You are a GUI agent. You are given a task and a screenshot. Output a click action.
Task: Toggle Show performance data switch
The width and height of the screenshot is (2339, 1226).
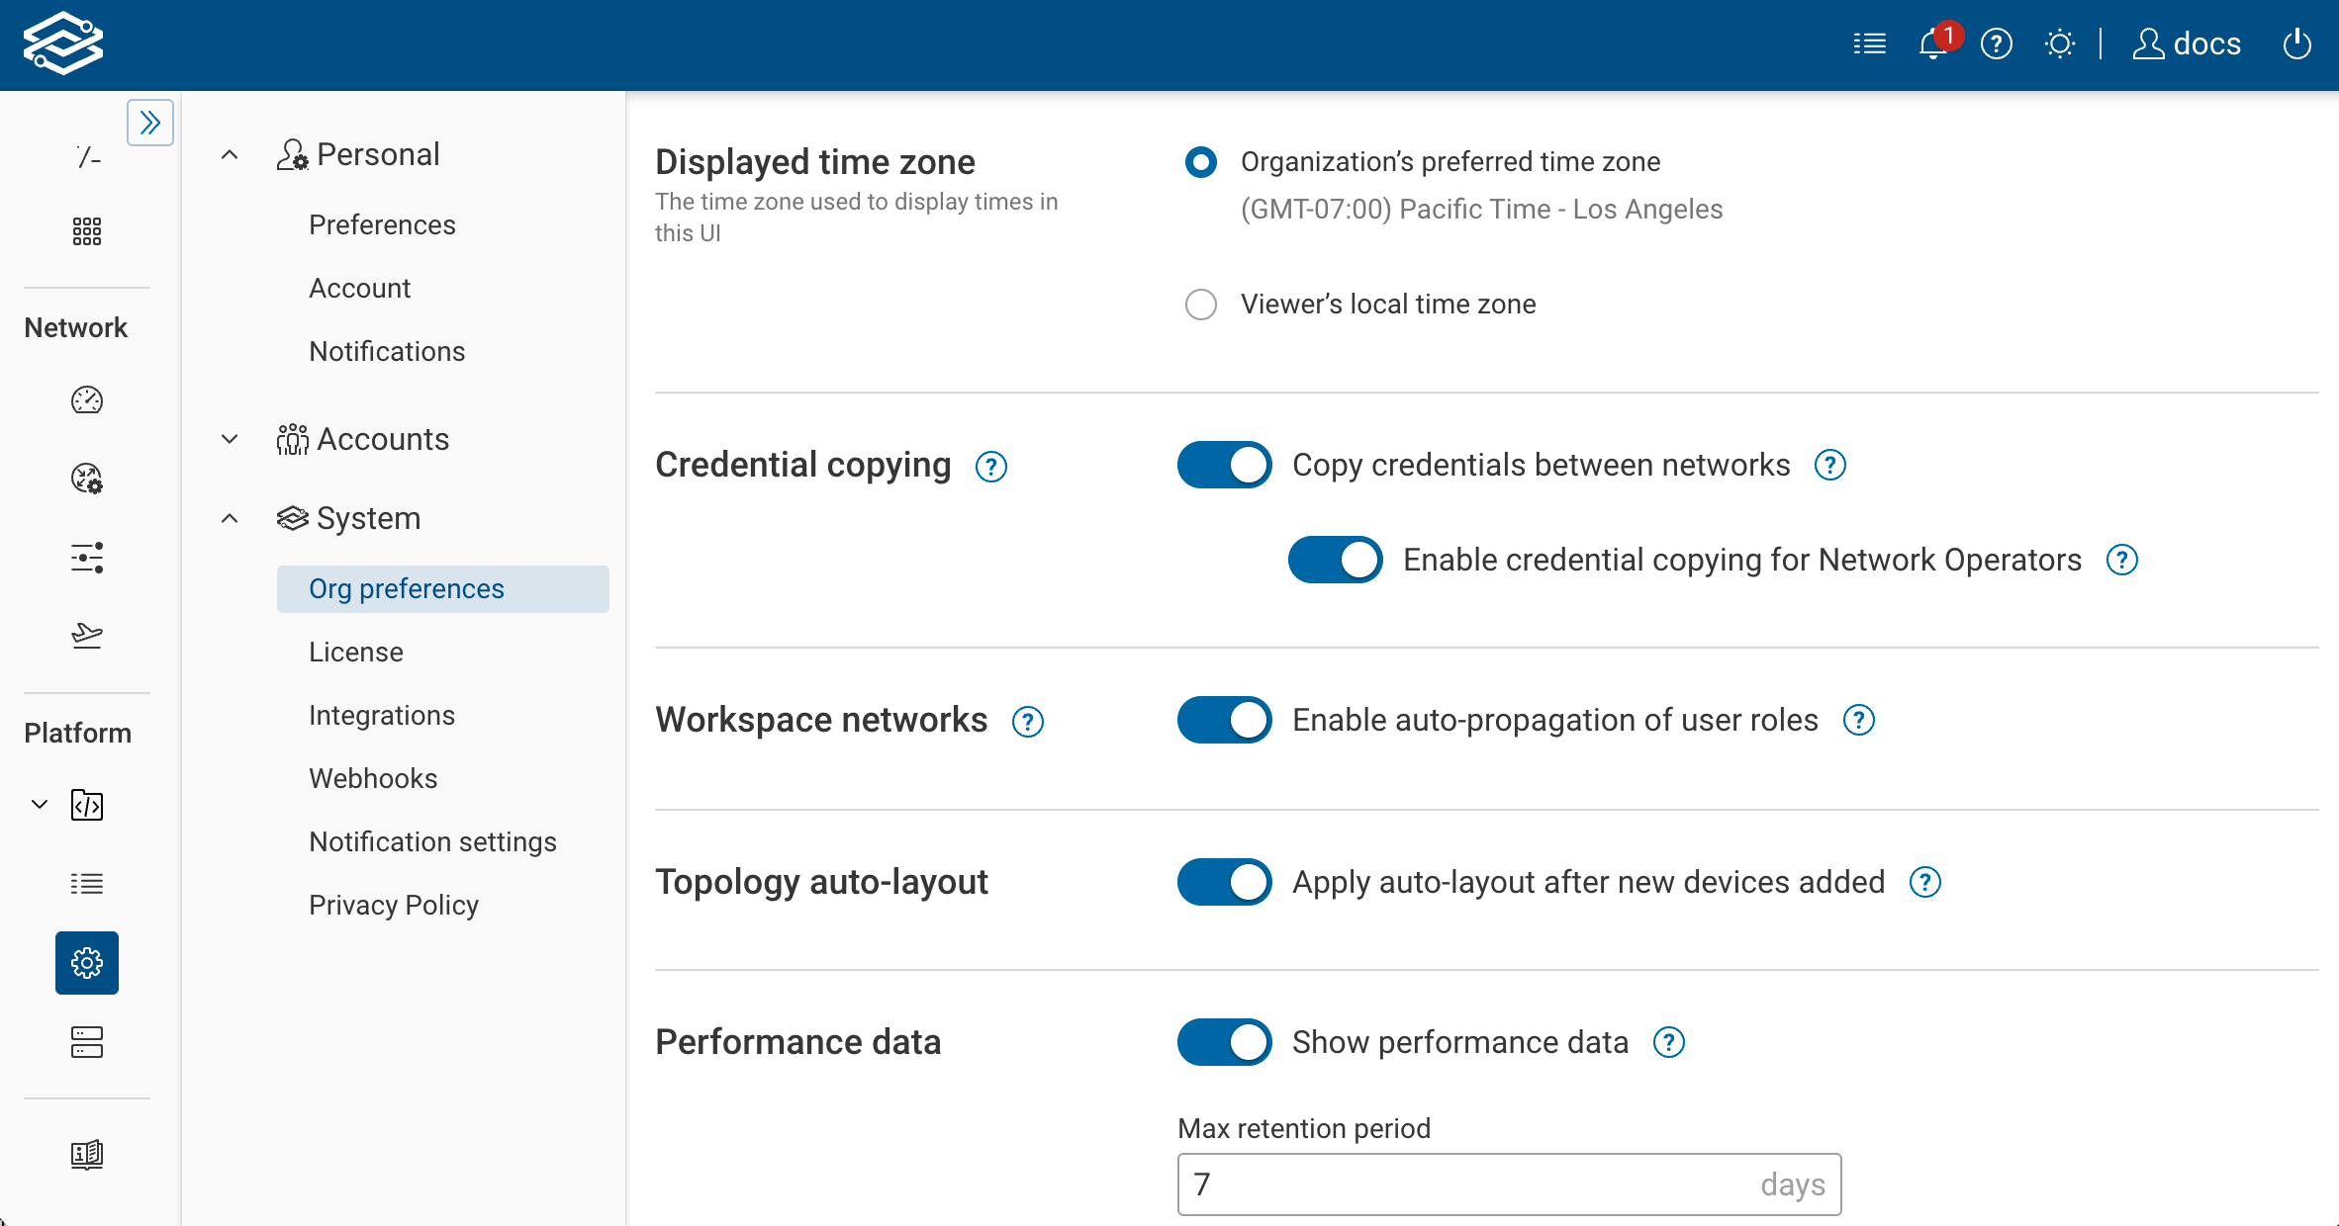[x=1225, y=1042]
